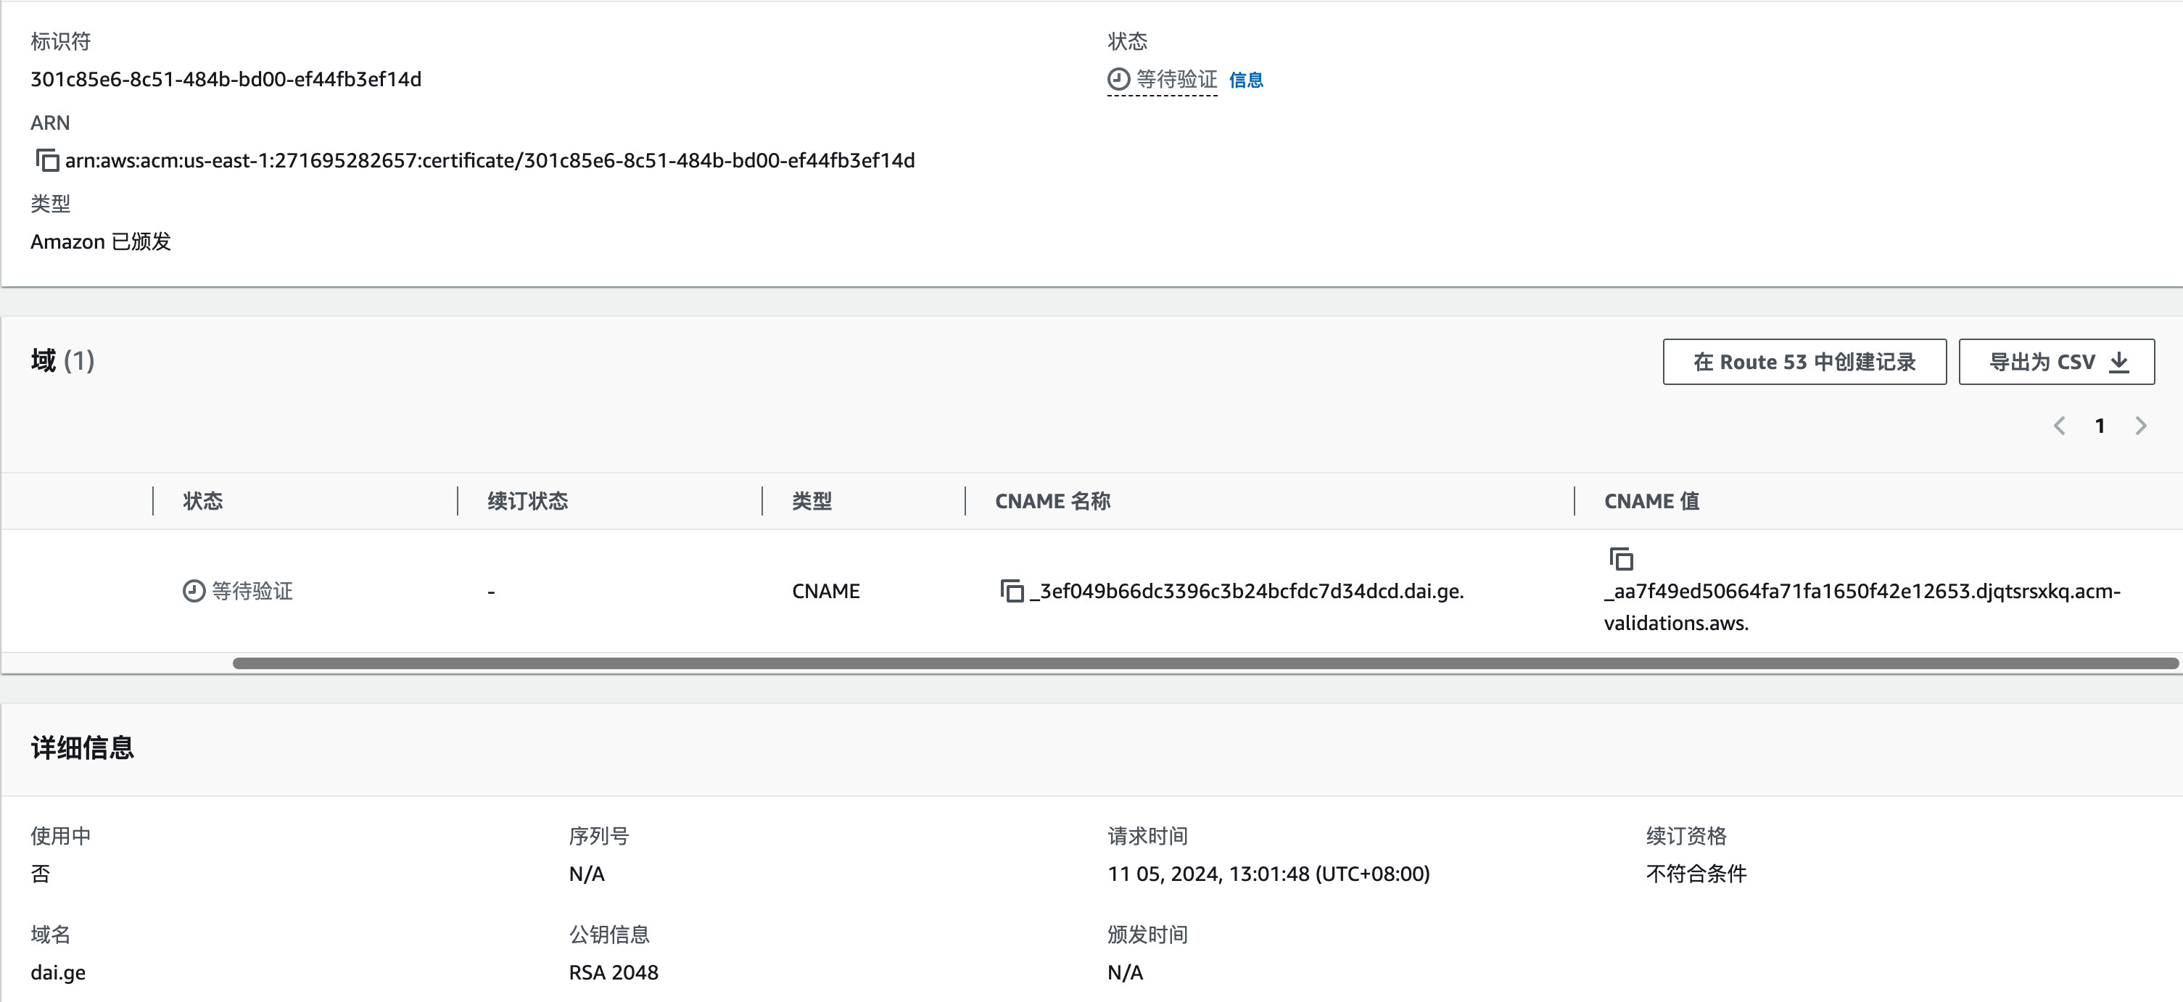Click the clock icon in domain row status
Screen dimensions: 2183x1002
pyautogui.click(x=194, y=590)
